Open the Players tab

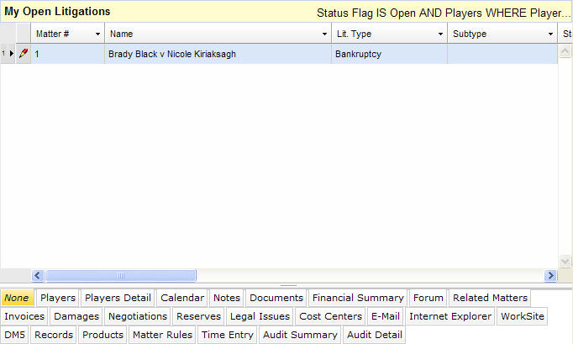tap(58, 298)
